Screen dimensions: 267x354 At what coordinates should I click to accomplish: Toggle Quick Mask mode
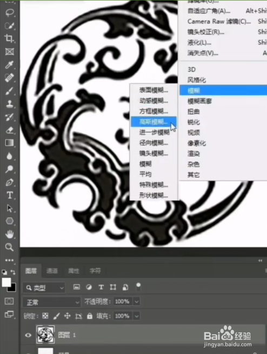coord(9,301)
